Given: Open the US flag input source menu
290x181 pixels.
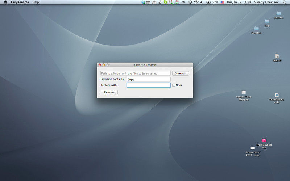Looking at the screenshot, I should pos(222,2).
